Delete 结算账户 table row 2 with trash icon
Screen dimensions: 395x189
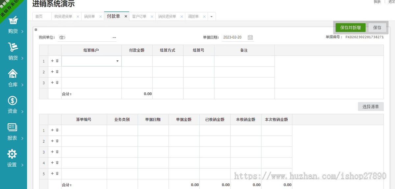tap(57, 72)
